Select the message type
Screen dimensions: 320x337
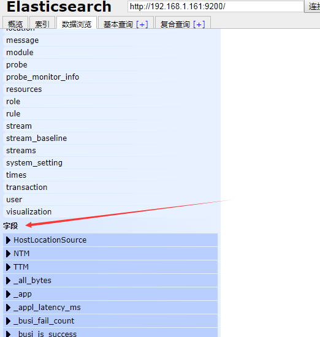click(x=112, y=40)
